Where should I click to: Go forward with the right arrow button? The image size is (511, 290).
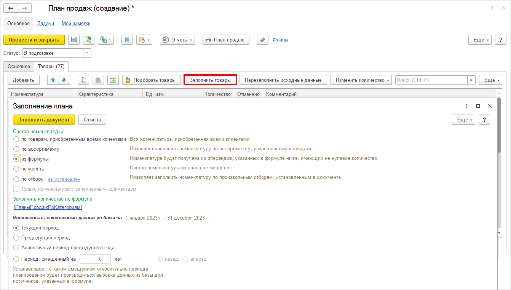point(25,8)
